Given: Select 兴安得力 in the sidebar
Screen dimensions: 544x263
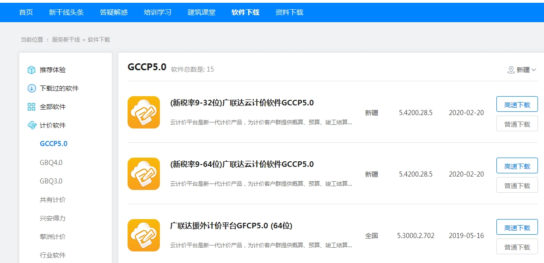Looking at the screenshot, I should coord(53,218).
